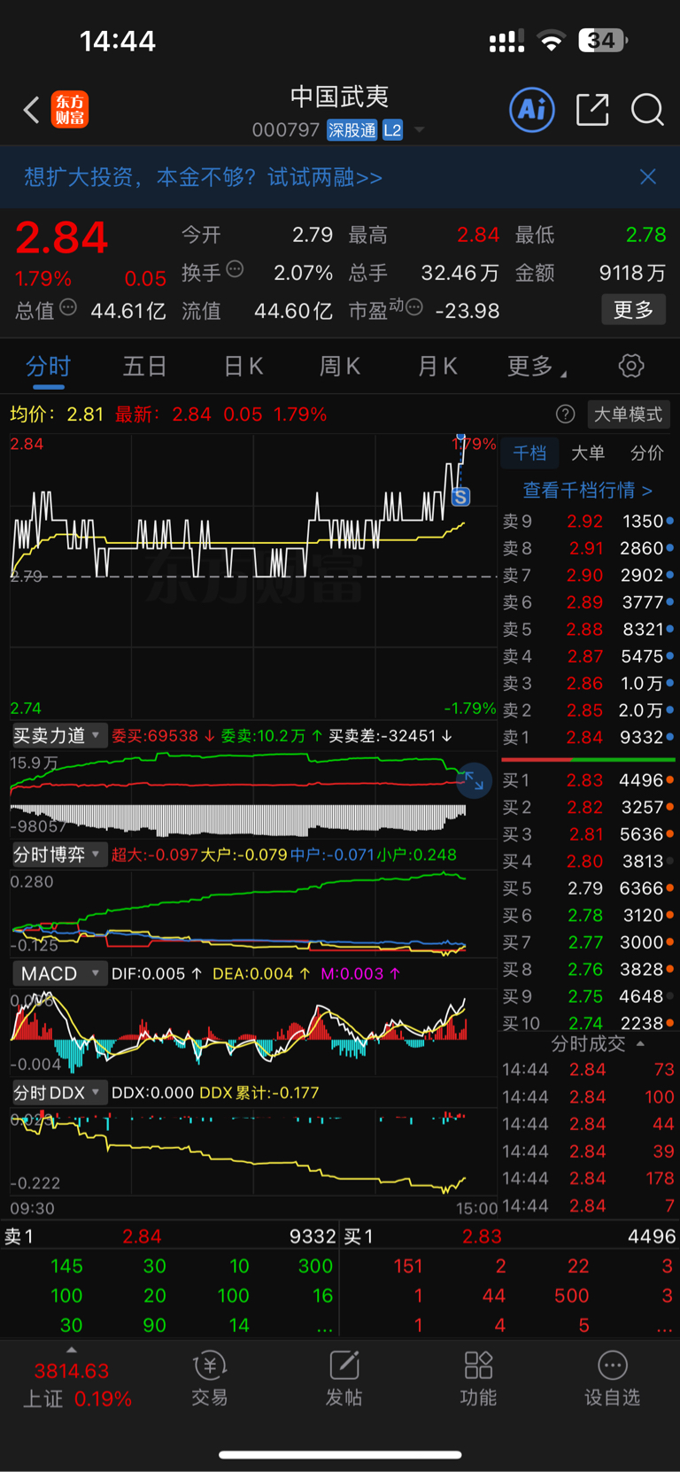Tap the DDX累计:-0.177 value
680x1472 pixels.
(259, 1093)
